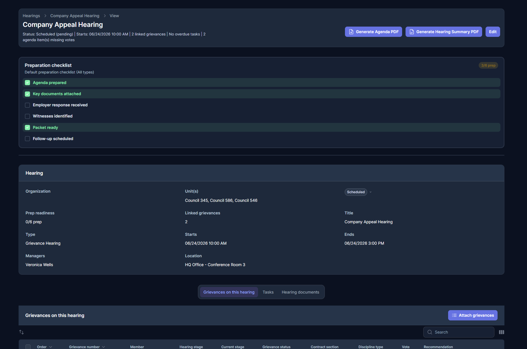Click the Discipline type column header
This screenshot has height=349, width=527.
[371, 347]
